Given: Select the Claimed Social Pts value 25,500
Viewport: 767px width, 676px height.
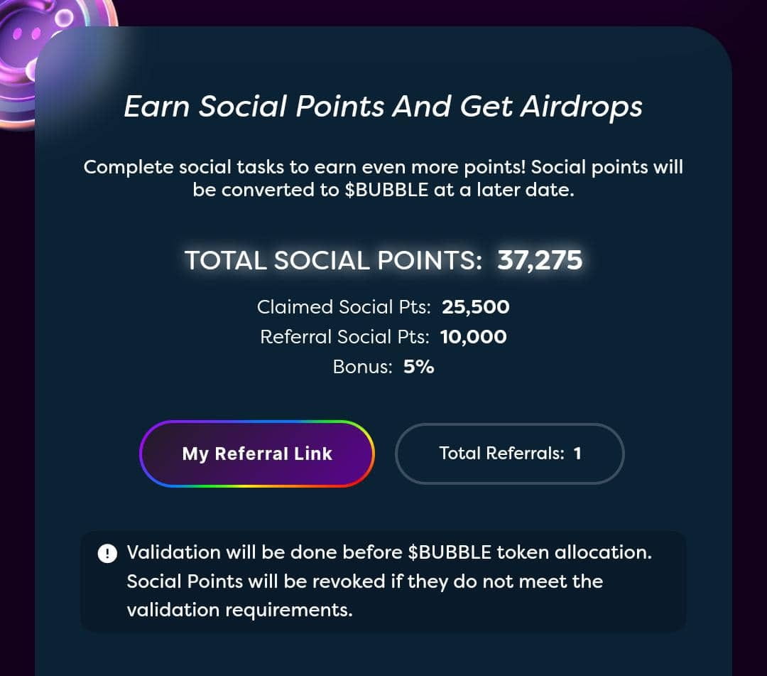Looking at the screenshot, I should pos(474,307).
